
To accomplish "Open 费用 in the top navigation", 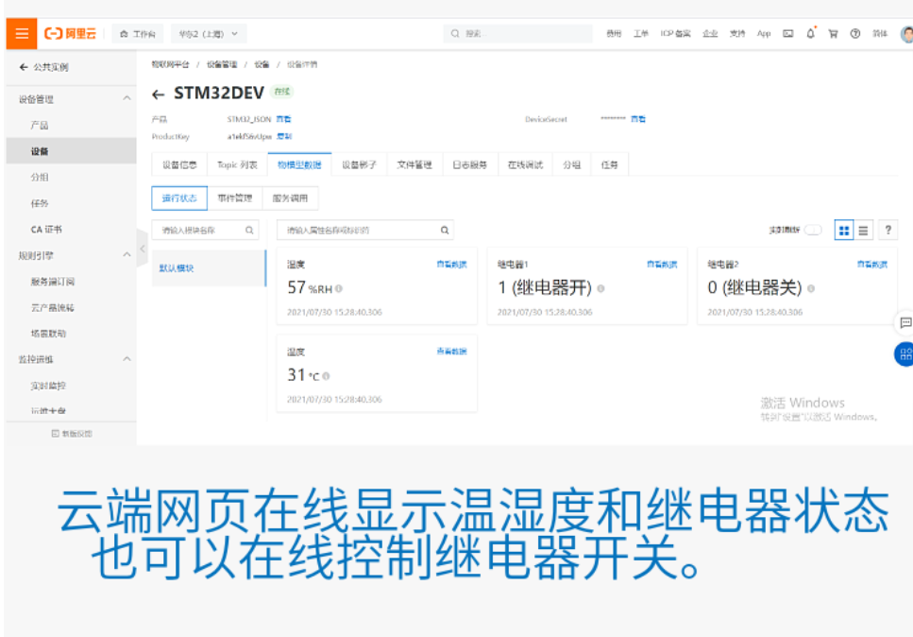I will pos(614,34).
